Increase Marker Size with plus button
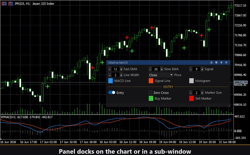This screenshot has width=250, height=155. click(x=202, y=93)
